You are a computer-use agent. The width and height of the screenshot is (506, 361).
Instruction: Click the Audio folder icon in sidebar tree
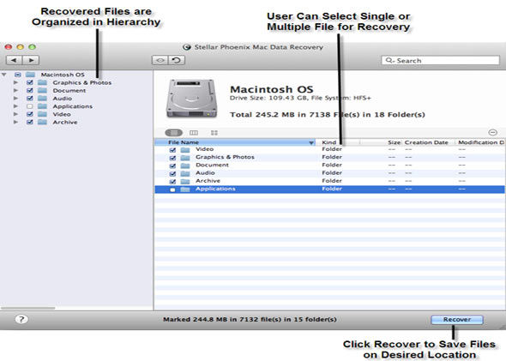pyautogui.click(x=42, y=98)
